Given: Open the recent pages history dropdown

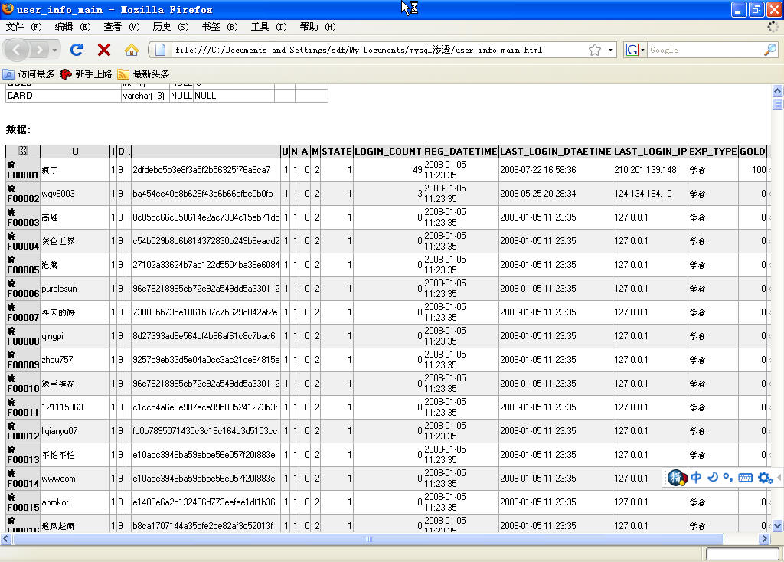Looking at the screenshot, I should (54, 50).
